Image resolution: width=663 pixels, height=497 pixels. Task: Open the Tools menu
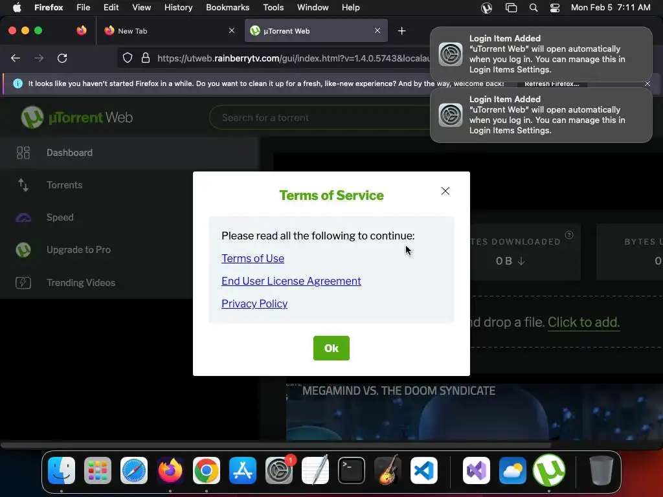[x=273, y=8]
